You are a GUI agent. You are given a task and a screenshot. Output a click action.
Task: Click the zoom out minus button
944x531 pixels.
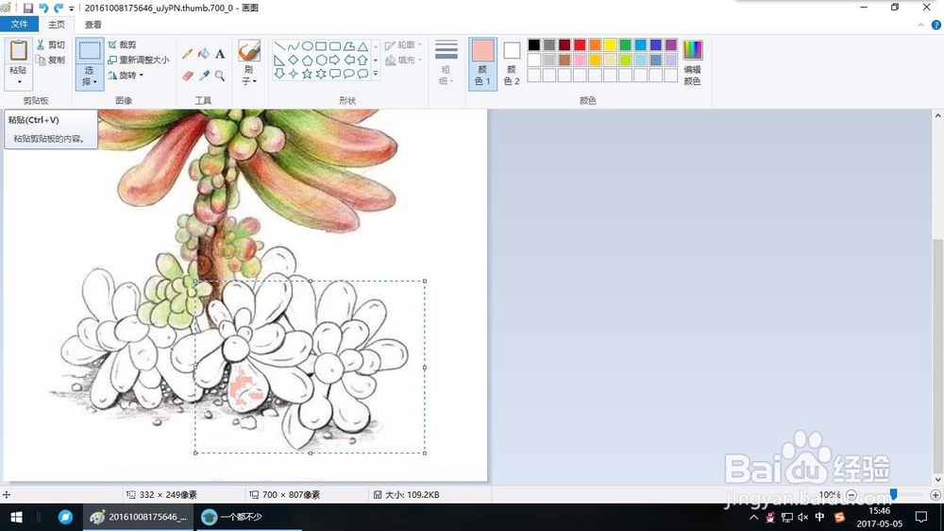coord(851,495)
